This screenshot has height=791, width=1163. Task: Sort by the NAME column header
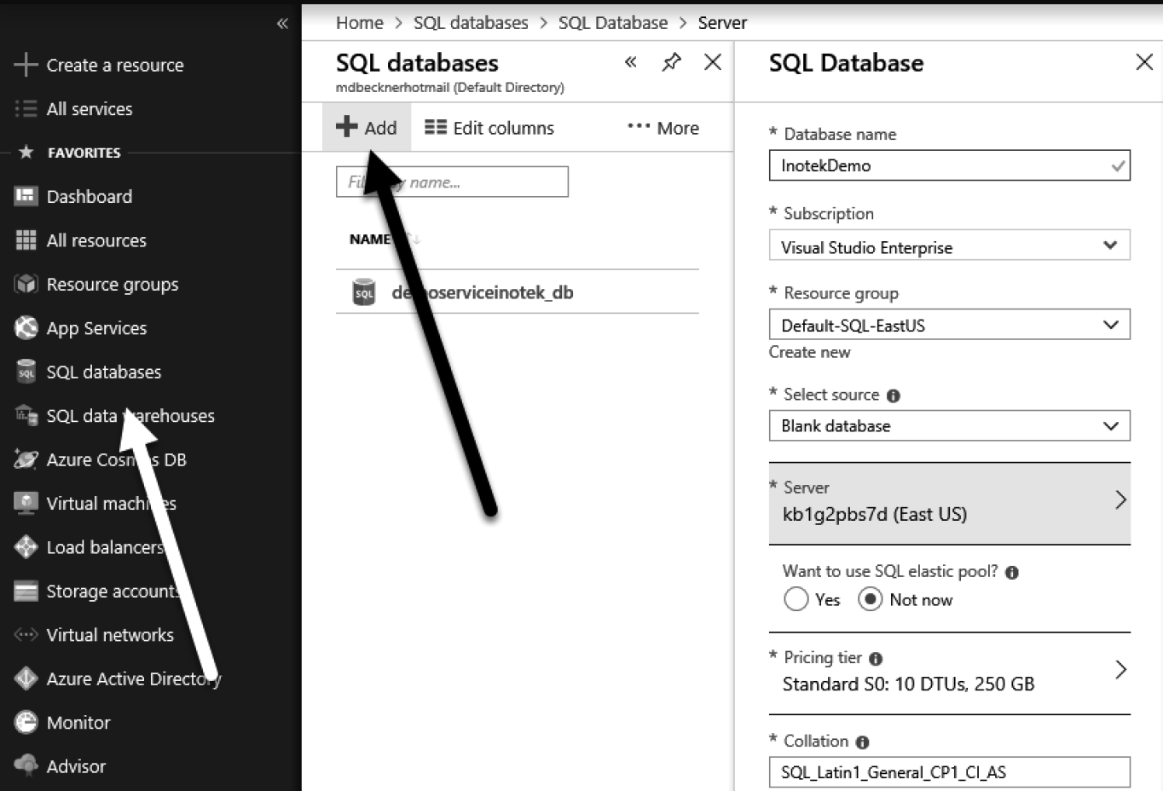pyautogui.click(x=370, y=240)
